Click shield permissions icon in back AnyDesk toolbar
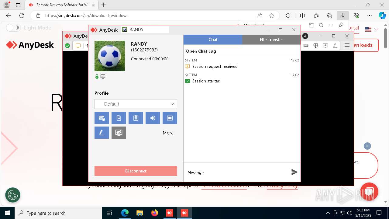Screen dimensions: 389x219 coord(316,46)
